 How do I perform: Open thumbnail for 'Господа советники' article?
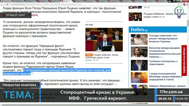pos(139,39)
